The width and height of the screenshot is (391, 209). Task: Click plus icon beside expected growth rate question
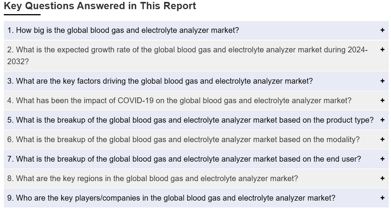point(382,50)
